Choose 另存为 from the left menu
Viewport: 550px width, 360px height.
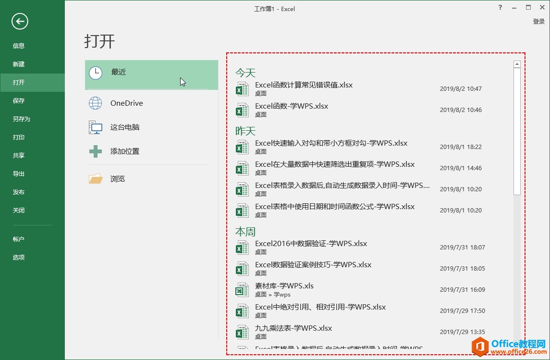(32, 119)
